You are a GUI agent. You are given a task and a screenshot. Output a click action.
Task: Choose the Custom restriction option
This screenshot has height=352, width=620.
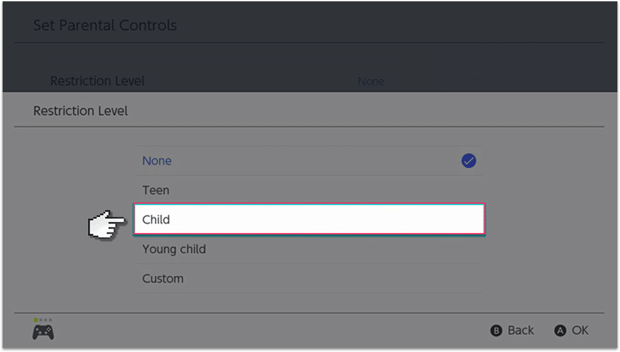point(163,278)
